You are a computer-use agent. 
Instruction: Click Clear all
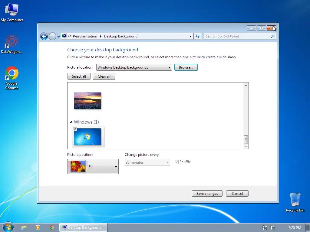(x=104, y=76)
